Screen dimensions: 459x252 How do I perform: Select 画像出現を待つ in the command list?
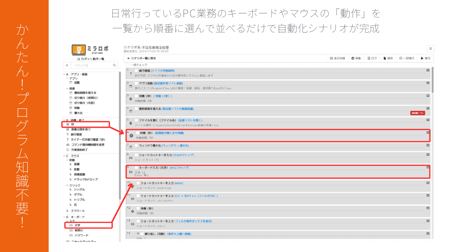[81, 129]
